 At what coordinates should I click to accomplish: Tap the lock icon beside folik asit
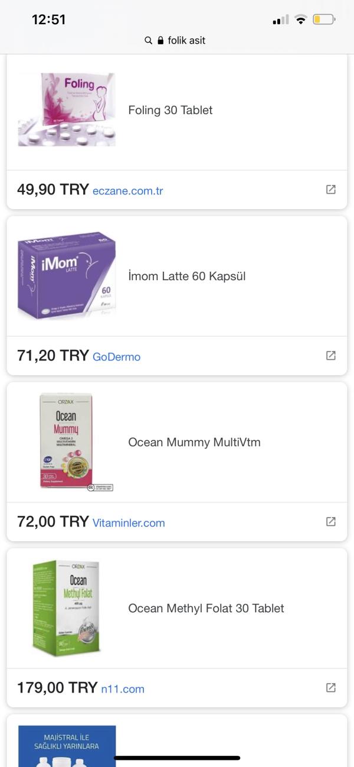[x=160, y=40]
